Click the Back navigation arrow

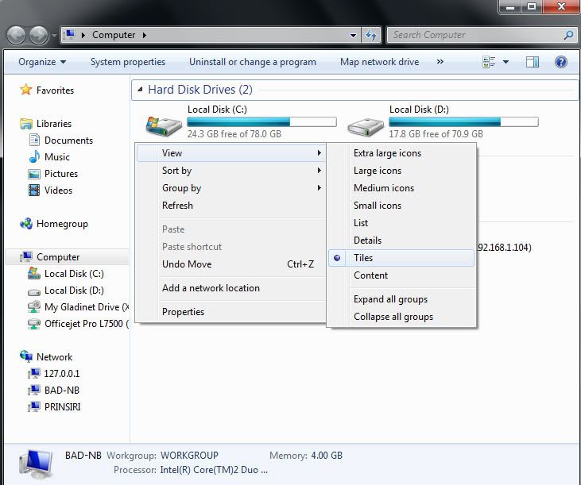click(x=17, y=35)
